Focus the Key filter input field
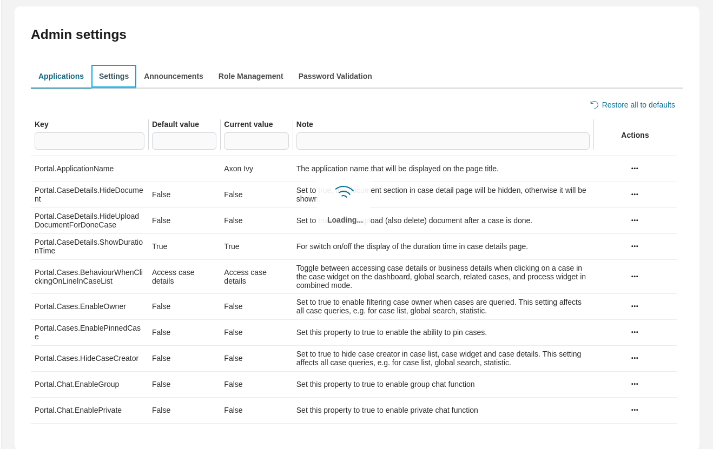The width and height of the screenshot is (713, 449). (89, 141)
